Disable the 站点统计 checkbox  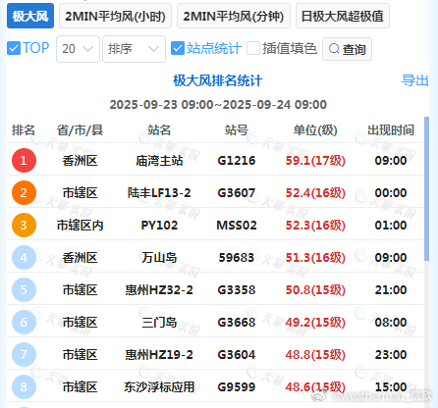(178, 48)
